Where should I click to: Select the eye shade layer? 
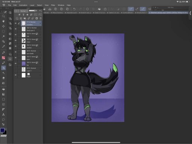(x=31, y=52)
